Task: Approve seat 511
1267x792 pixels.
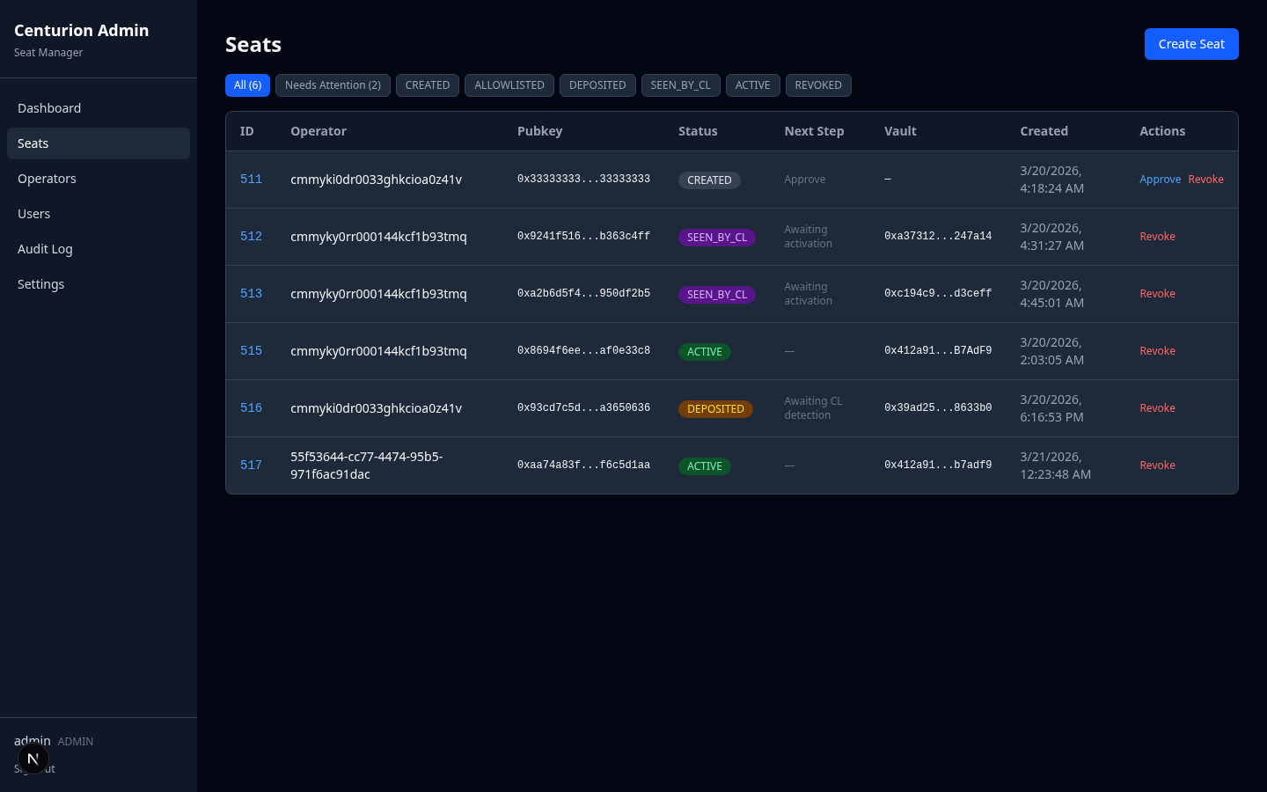Action: click(x=1160, y=180)
